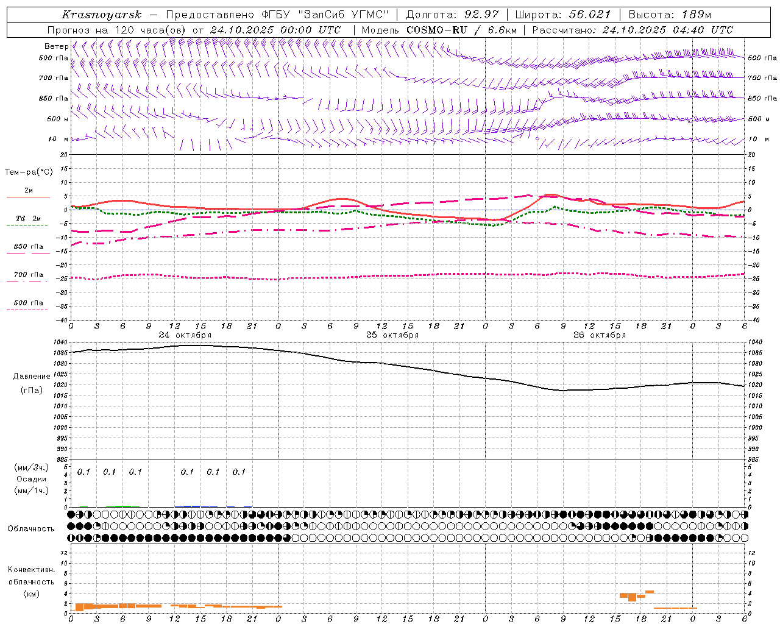Select the 26 октября date label
Viewport: 780px width, 624px height.
(600, 335)
